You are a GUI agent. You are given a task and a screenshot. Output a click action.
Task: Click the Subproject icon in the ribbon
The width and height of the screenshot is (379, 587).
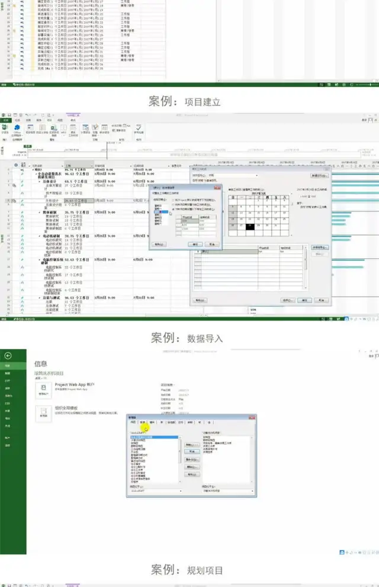(5, 129)
